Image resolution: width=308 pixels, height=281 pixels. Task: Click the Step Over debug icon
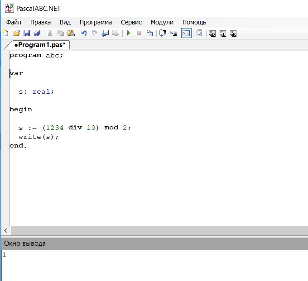163,33
